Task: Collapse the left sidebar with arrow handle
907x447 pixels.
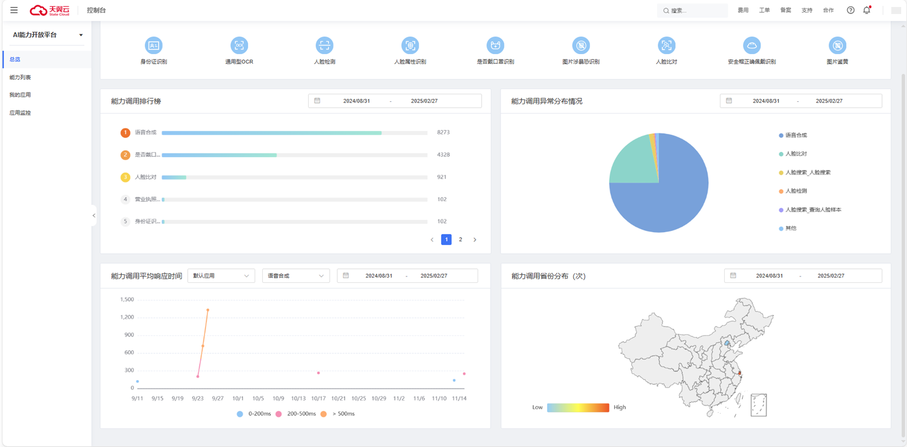Action: click(94, 215)
